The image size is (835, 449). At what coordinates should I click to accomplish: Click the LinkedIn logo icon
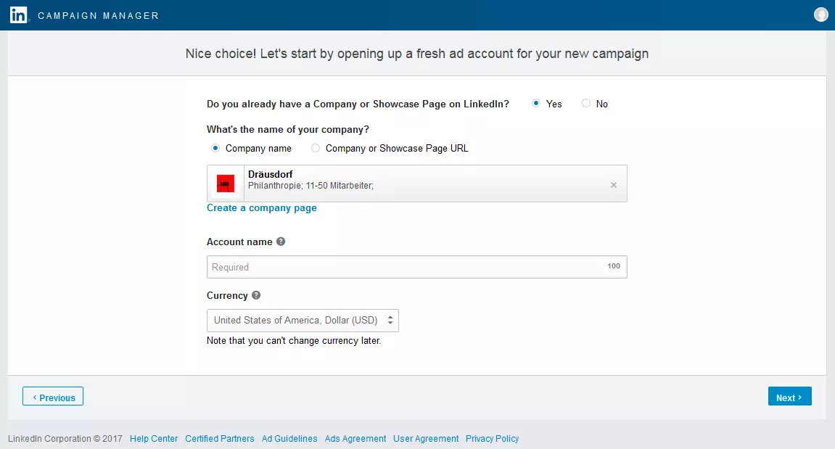pyautogui.click(x=18, y=15)
